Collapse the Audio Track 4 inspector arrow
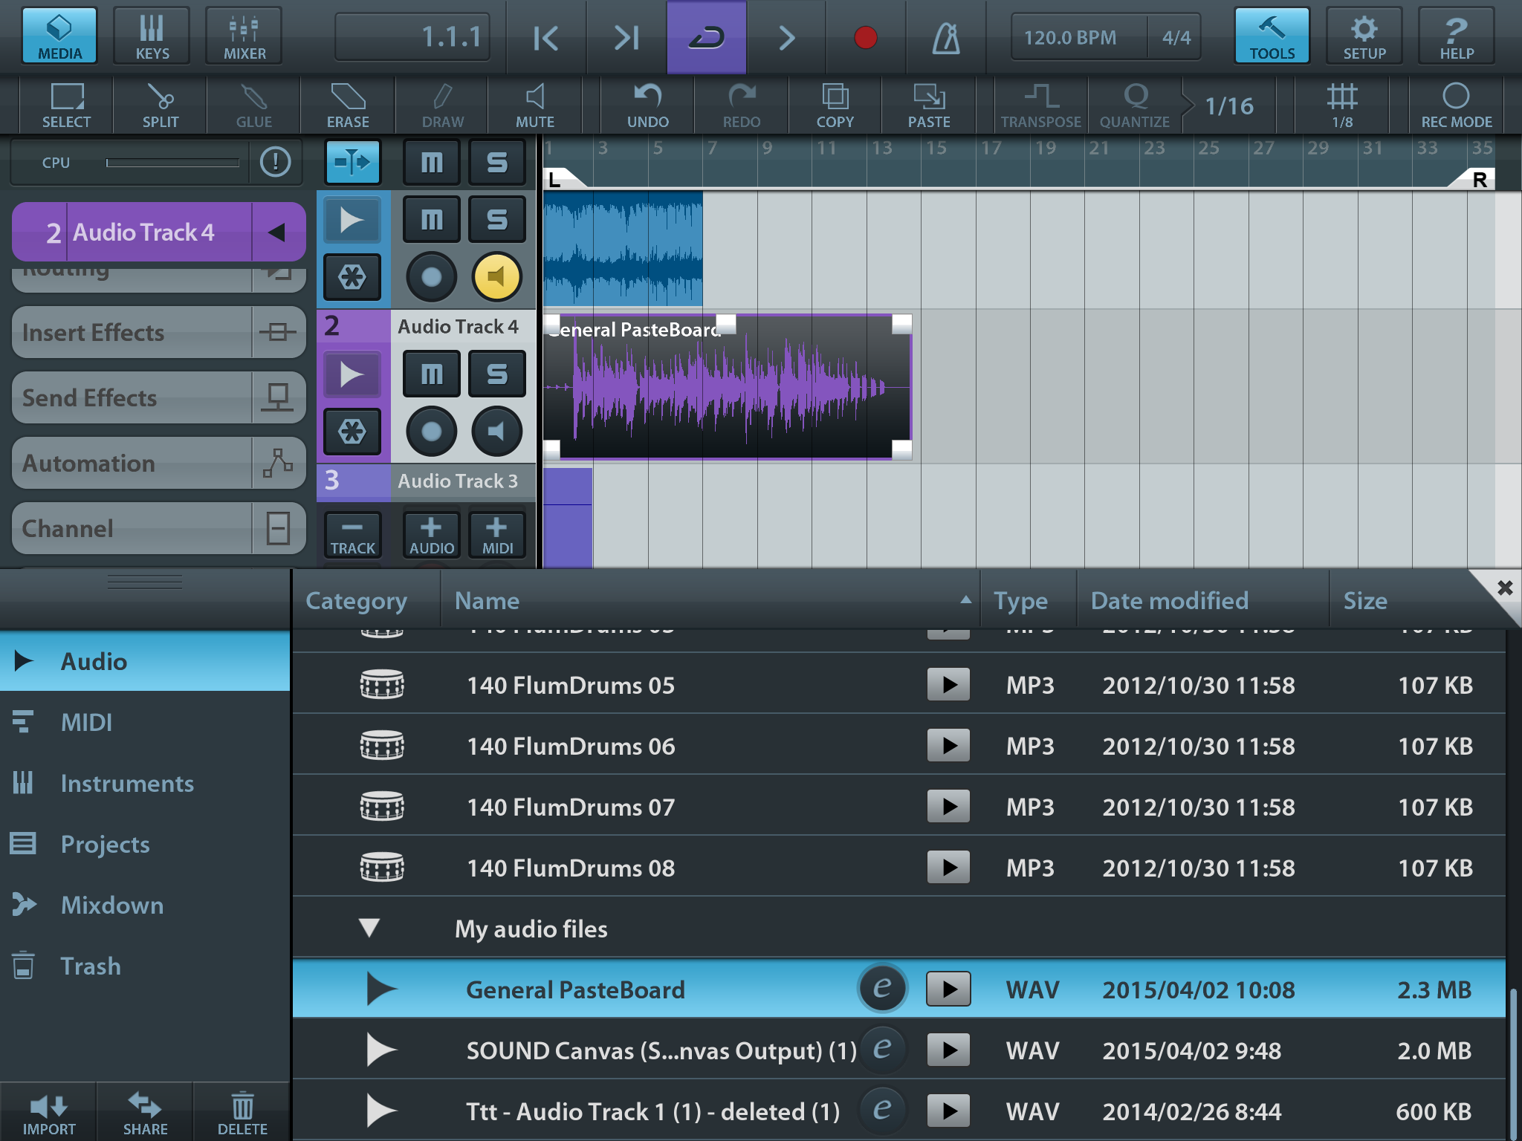1522x1141 pixels. pos(277,233)
